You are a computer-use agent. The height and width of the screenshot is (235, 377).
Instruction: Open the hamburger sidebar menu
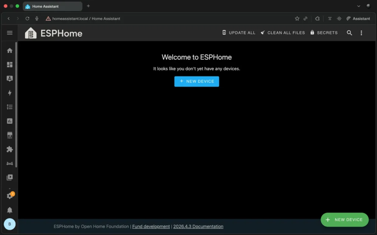tap(10, 33)
